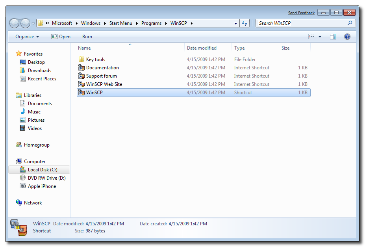The image size is (365, 247).
Task: Click the Videos library film icon
Action: click(x=22, y=128)
